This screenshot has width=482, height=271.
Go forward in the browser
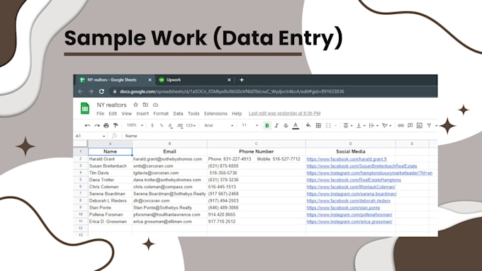(x=91, y=91)
